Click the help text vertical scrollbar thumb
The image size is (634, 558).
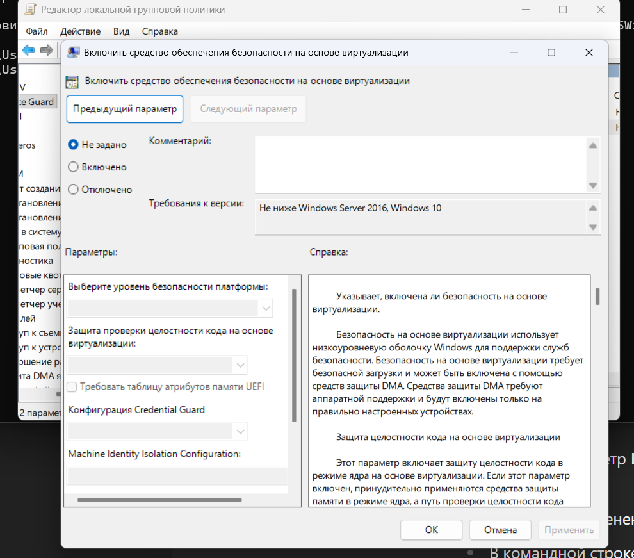[597, 297]
